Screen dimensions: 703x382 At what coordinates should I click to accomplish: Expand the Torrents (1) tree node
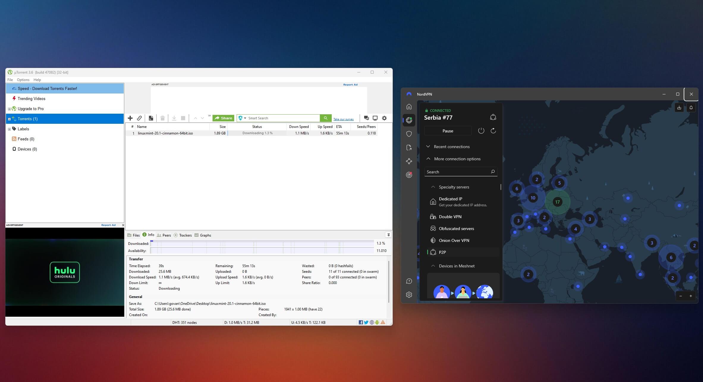(9, 119)
